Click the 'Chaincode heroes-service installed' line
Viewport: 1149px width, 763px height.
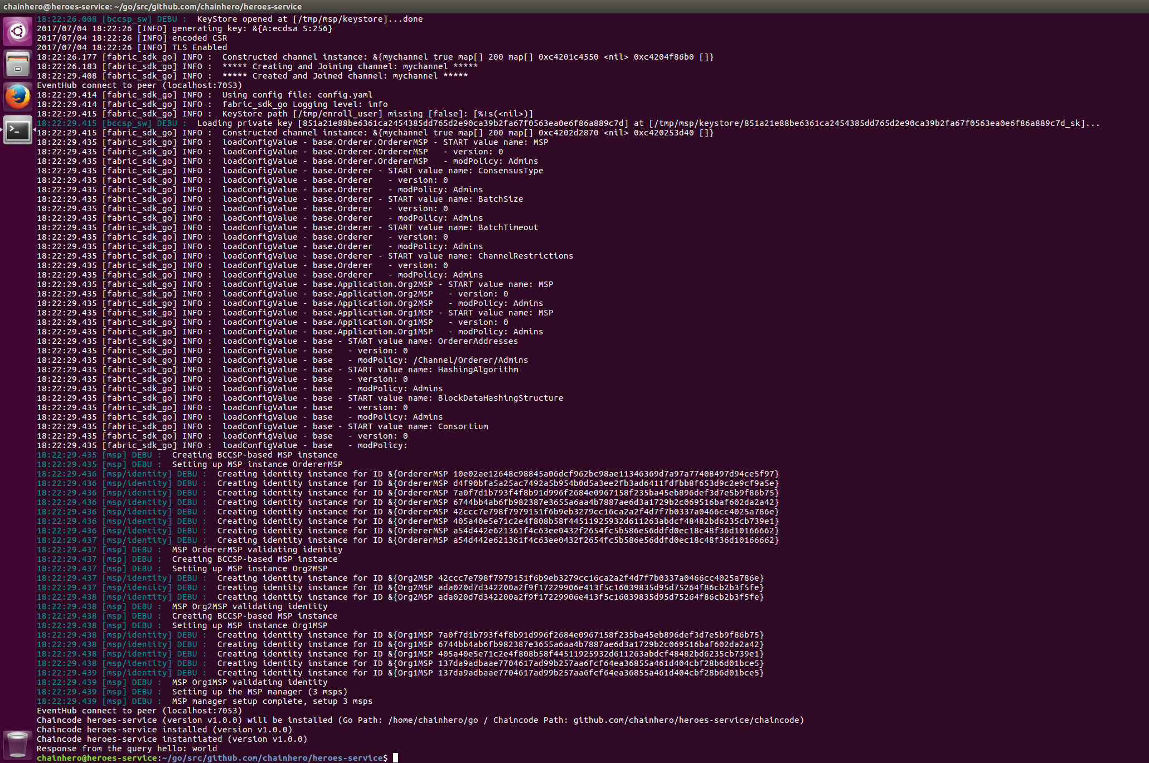pyautogui.click(x=164, y=730)
